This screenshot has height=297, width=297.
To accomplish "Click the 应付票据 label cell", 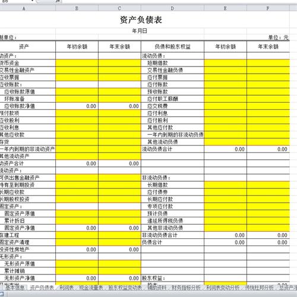I will point(172,77).
